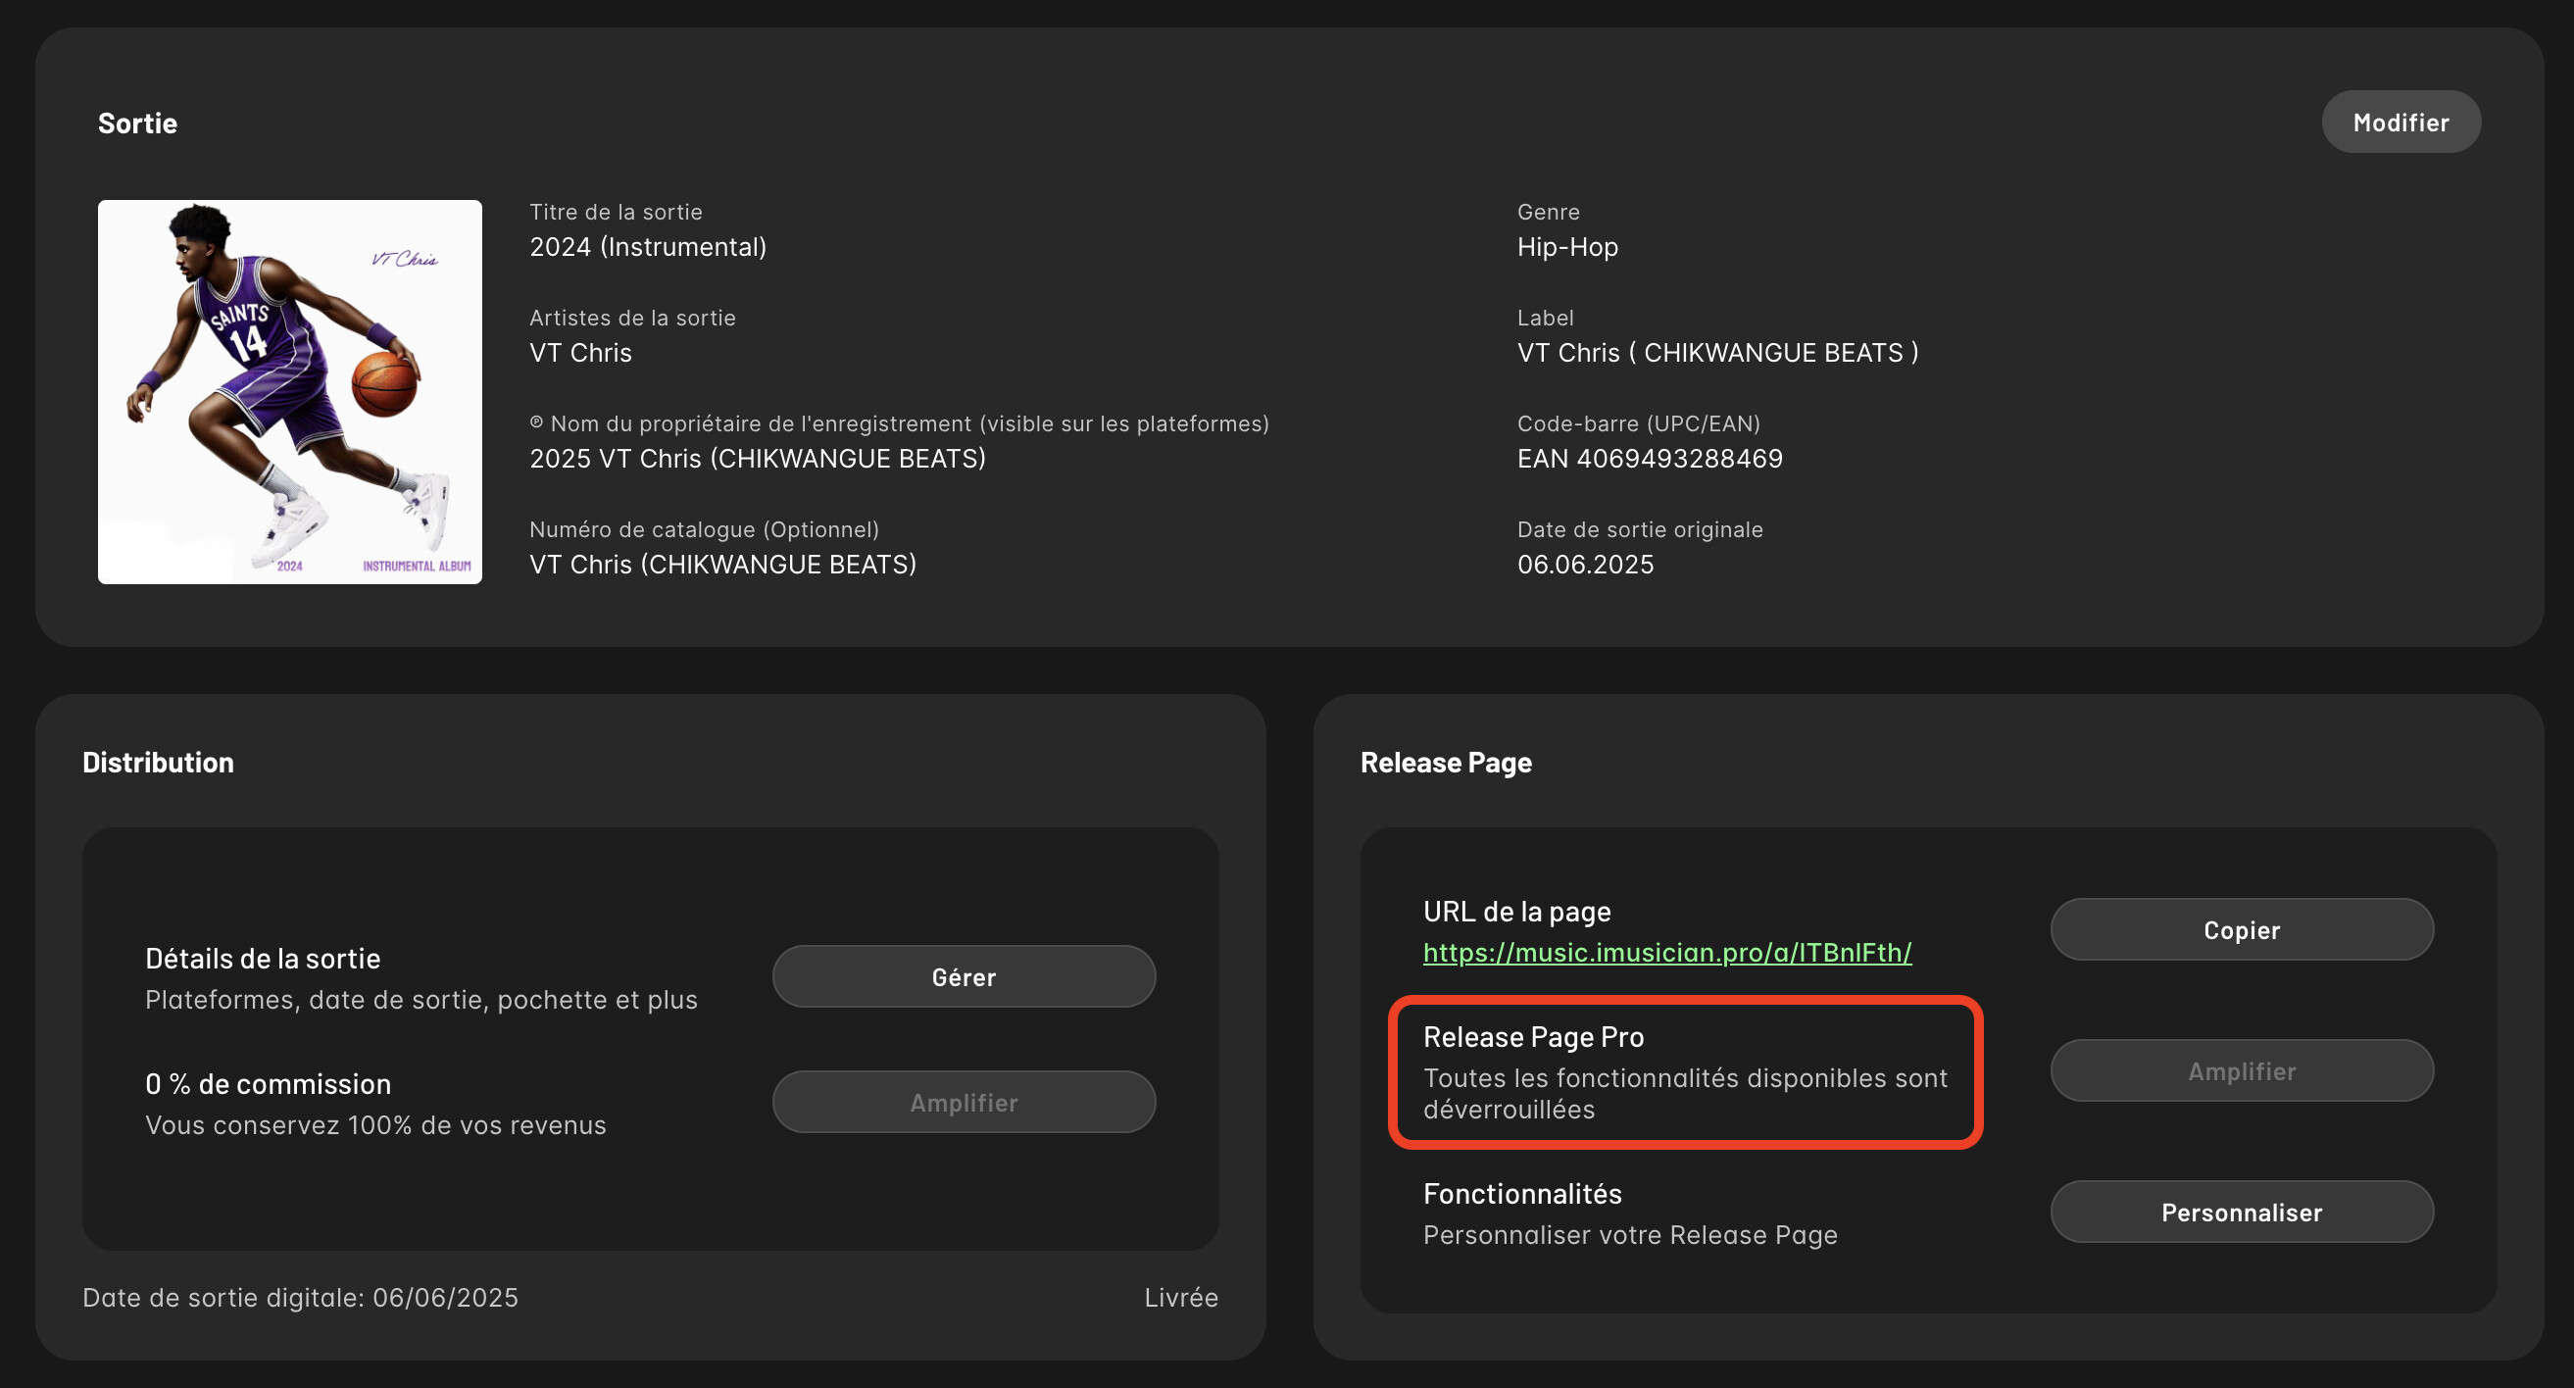Click the Fonctionnalités label

pyautogui.click(x=1522, y=1193)
